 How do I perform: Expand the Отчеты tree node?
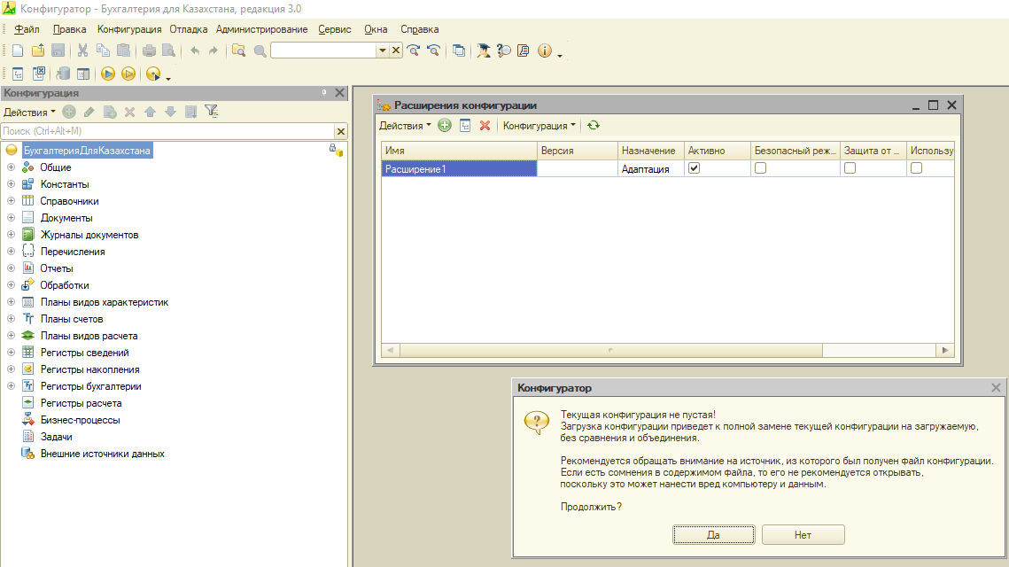(x=11, y=268)
